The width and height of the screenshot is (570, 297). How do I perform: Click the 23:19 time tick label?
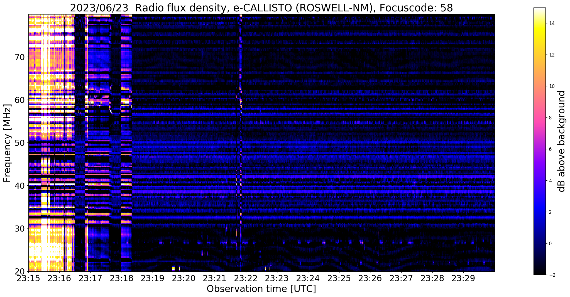click(x=153, y=278)
